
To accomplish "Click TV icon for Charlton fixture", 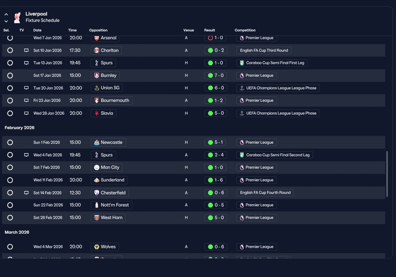I will [x=26, y=50].
